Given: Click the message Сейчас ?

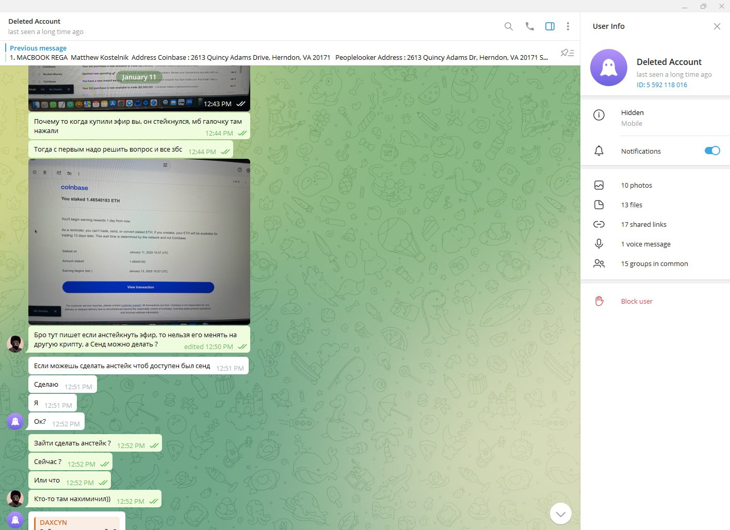Looking at the screenshot, I should coord(70,462).
